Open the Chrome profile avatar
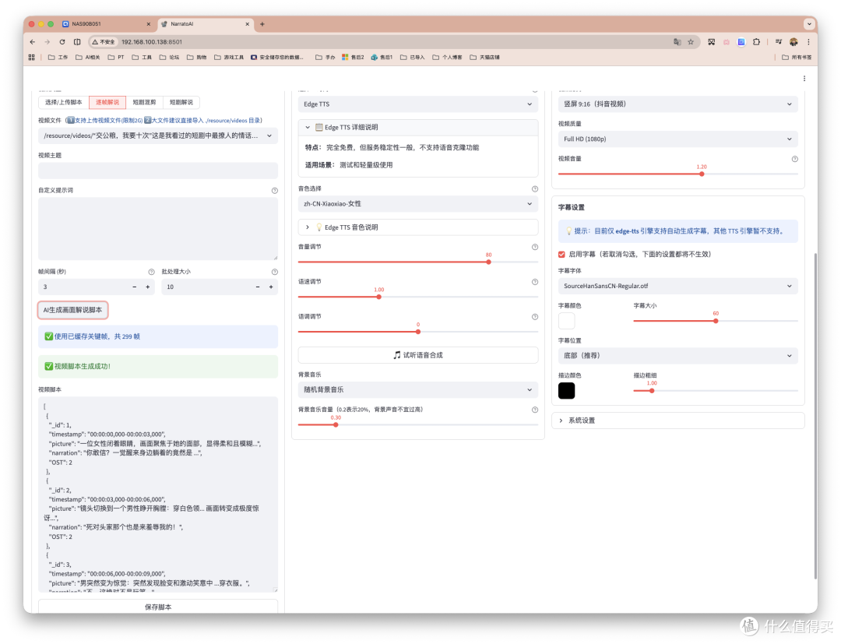 click(793, 42)
